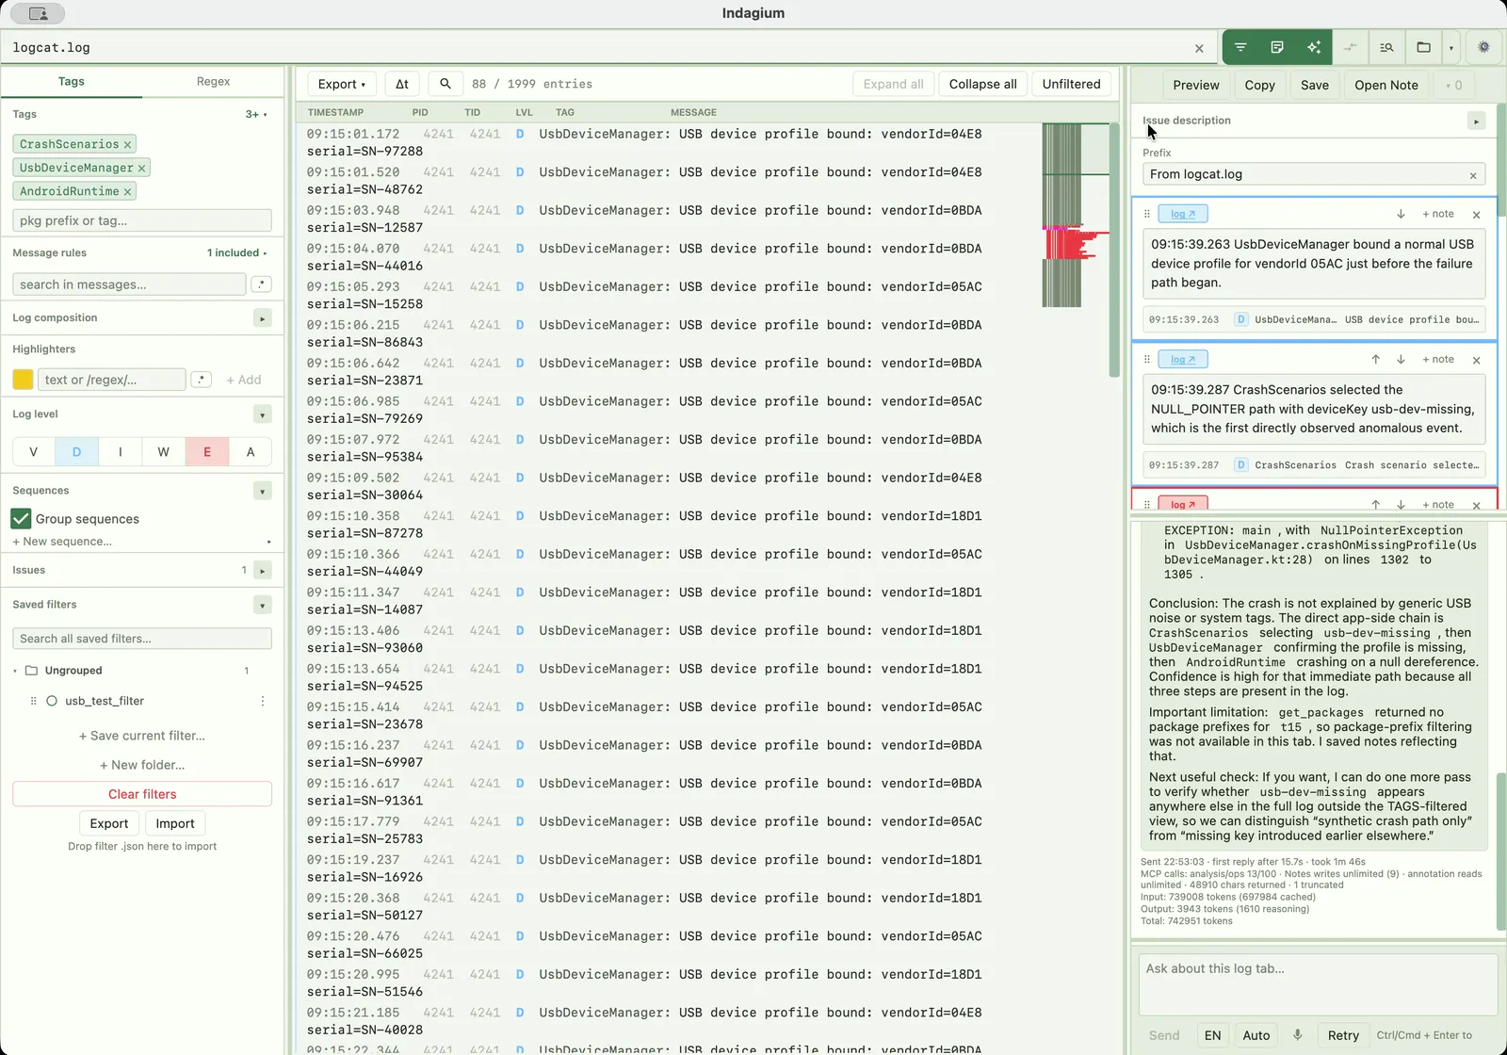This screenshot has width=1507, height=1055.
Task: Click Collapse all button
Action: [982, 84]
